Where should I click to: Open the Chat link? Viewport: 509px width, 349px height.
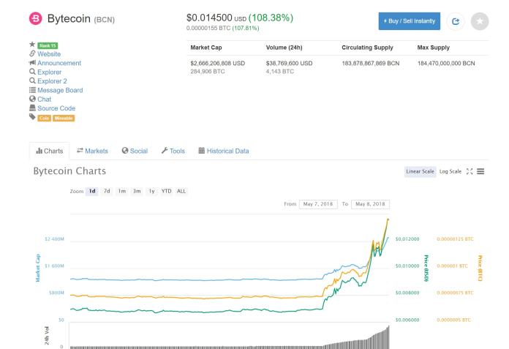(x=44, y=100)
